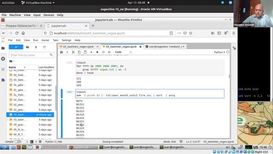Viewport: 273px width, 154px height.
Task: Toggle the Simple mode switch
Action: 18,142
